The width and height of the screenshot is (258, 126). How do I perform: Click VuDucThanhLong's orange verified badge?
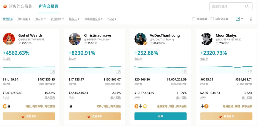[x=145, y=43]
